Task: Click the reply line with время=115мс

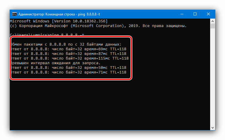Action: click(70, 58)
